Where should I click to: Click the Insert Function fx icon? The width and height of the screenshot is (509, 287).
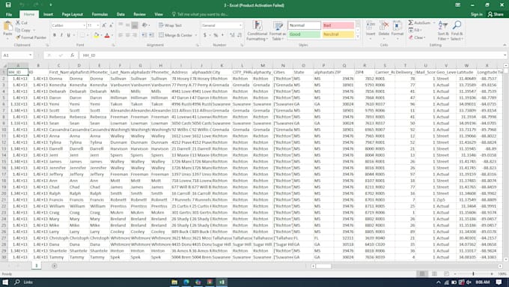[73, 55]
